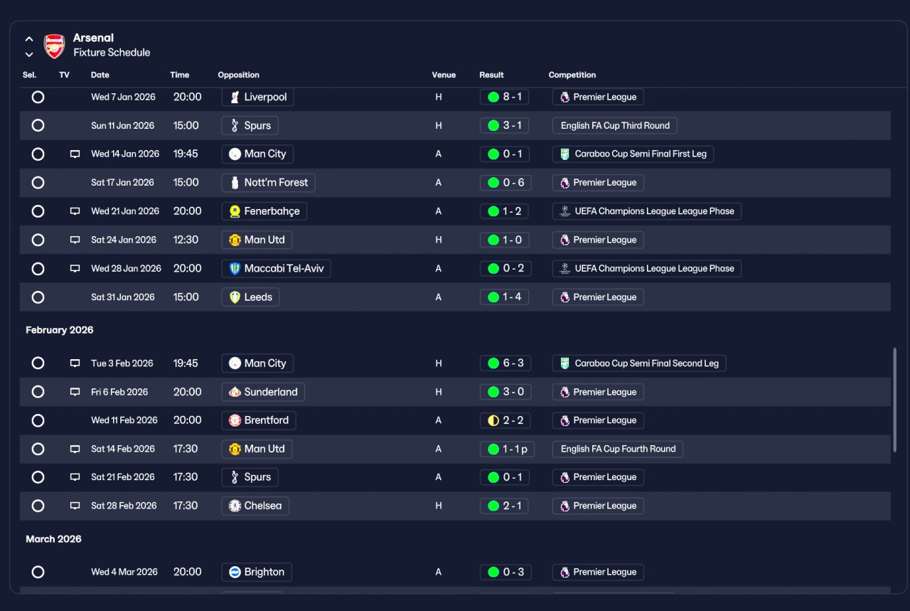Click the TV icon on Fri 6 Feb row
910x611 pixels.
click(75, 392)
